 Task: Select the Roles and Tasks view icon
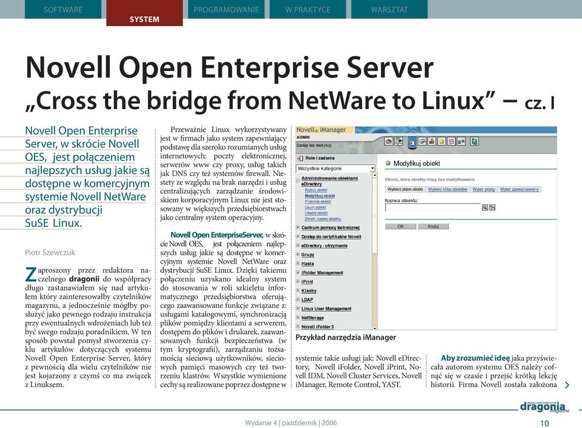(x=412, y=142)
